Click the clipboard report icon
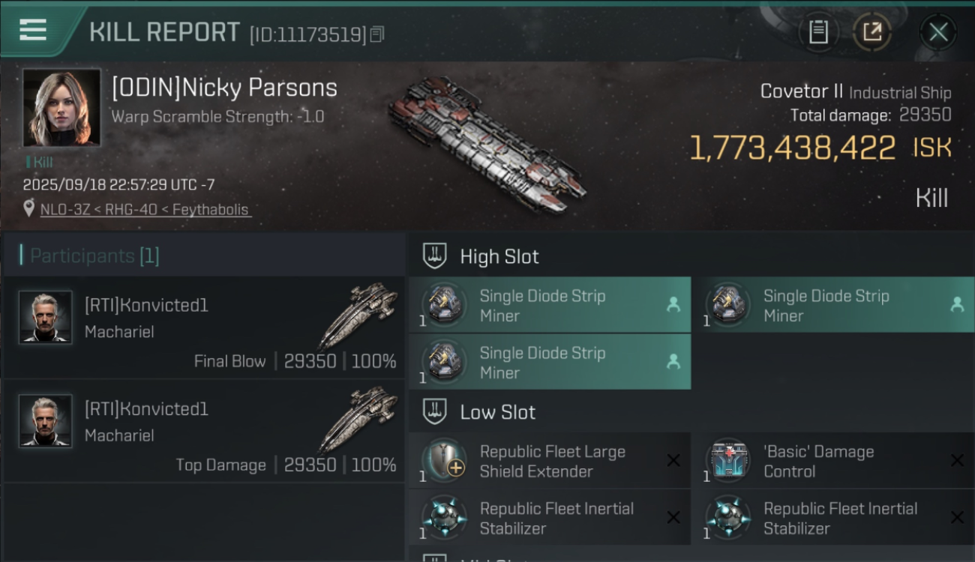 (x=818, y=32)
